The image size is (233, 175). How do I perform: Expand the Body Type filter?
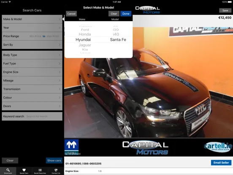pos(32,55)
